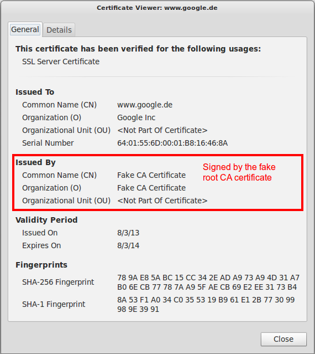Click the Close button

283,339
